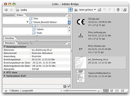
Task: Select the Picto_Hinweis.eps thumbnail
Action: point(81,49)
